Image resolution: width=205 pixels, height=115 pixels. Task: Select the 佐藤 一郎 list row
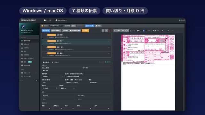[77, 48]
